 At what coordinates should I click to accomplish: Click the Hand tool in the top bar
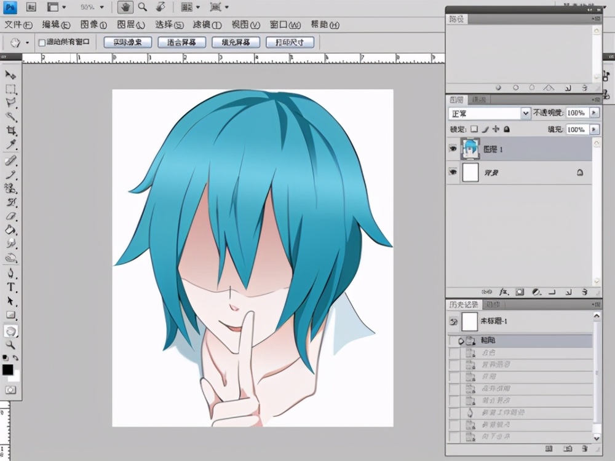(125, 7)
